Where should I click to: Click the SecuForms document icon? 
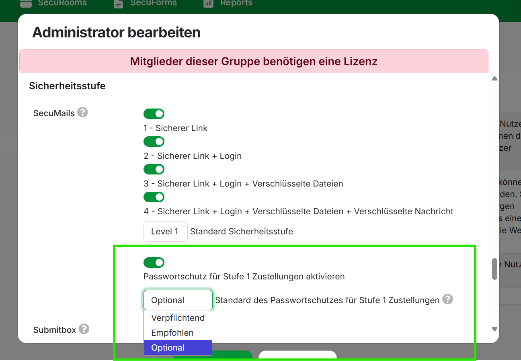(118, 4)
